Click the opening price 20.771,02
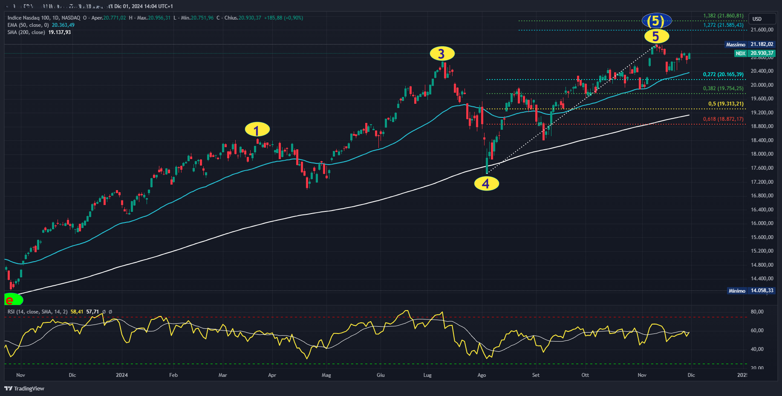The height and width of the screenshot is (396, 782). point(115,18)
